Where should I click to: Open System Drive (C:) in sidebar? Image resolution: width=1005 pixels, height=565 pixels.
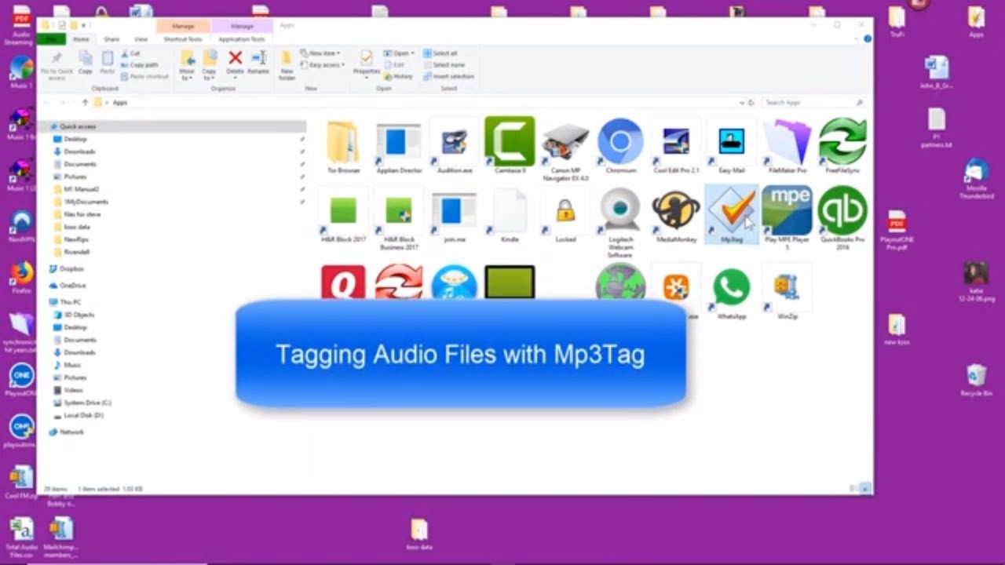[82, 403]
